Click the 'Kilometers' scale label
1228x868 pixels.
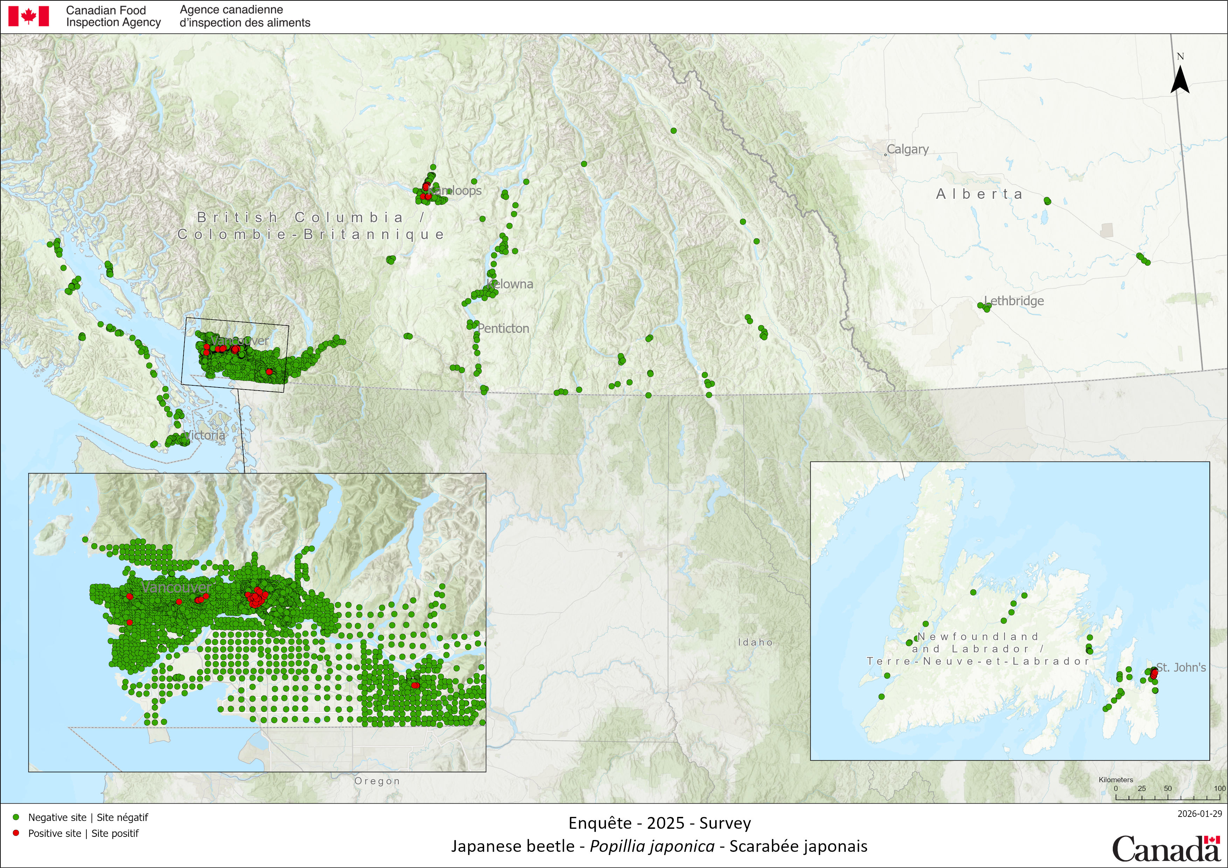[x=1116, y=780]
